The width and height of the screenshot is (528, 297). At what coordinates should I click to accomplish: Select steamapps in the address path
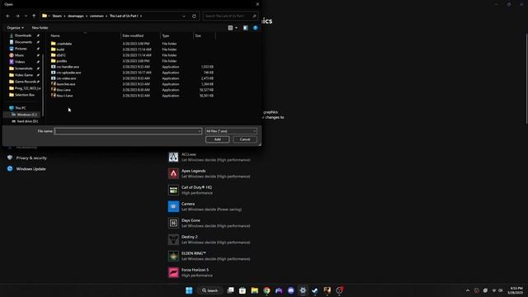(75, 16)
